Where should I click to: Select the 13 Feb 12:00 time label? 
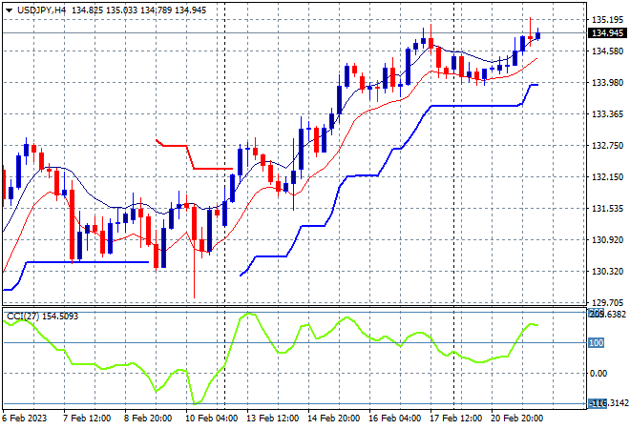[x=272, y=419]
